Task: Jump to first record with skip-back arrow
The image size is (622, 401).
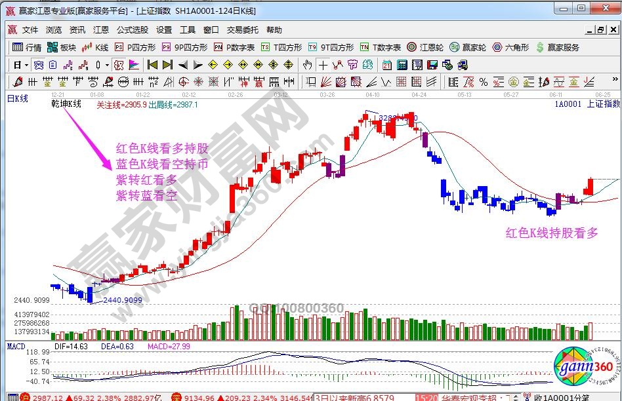Action: (x=152, y=65)
